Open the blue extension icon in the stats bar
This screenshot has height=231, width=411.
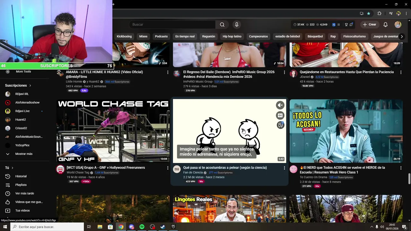(334, 25)
